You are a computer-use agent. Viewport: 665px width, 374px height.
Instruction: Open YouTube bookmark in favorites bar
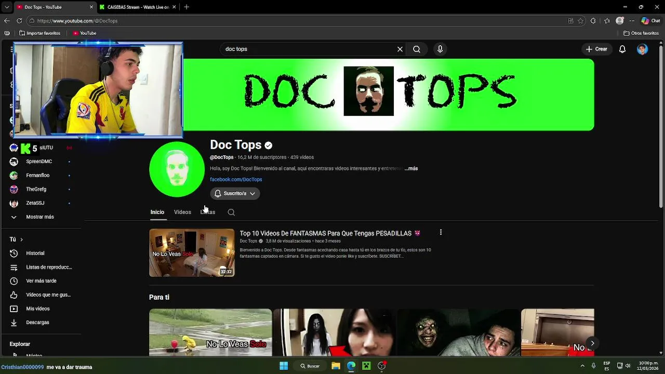(85, 33)
